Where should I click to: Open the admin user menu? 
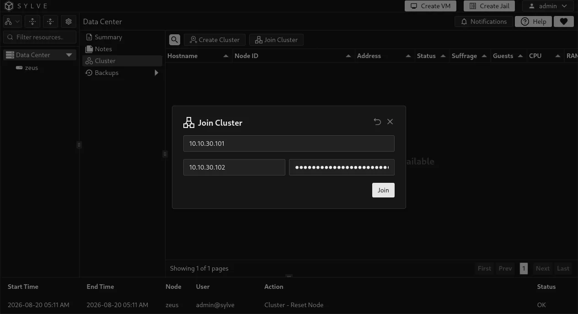tap(548, 6)
